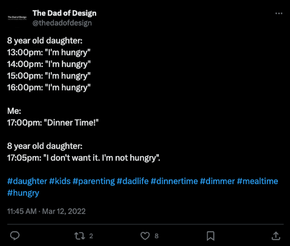Follow the #kids hashtag link
The height and width of the screenshot is (246, 290).
tap(59, 181)
